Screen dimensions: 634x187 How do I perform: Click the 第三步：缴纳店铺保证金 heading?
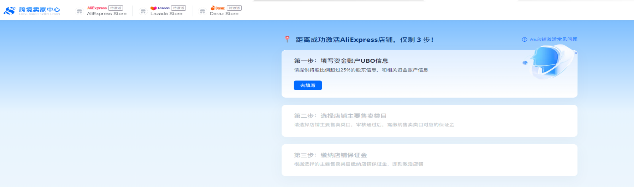pyautogui.click(x=330, y=155)
